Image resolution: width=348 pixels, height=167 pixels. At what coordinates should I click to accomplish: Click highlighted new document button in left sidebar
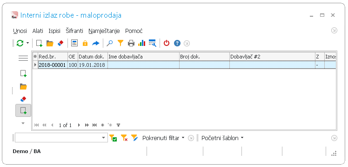coord(23,110)
